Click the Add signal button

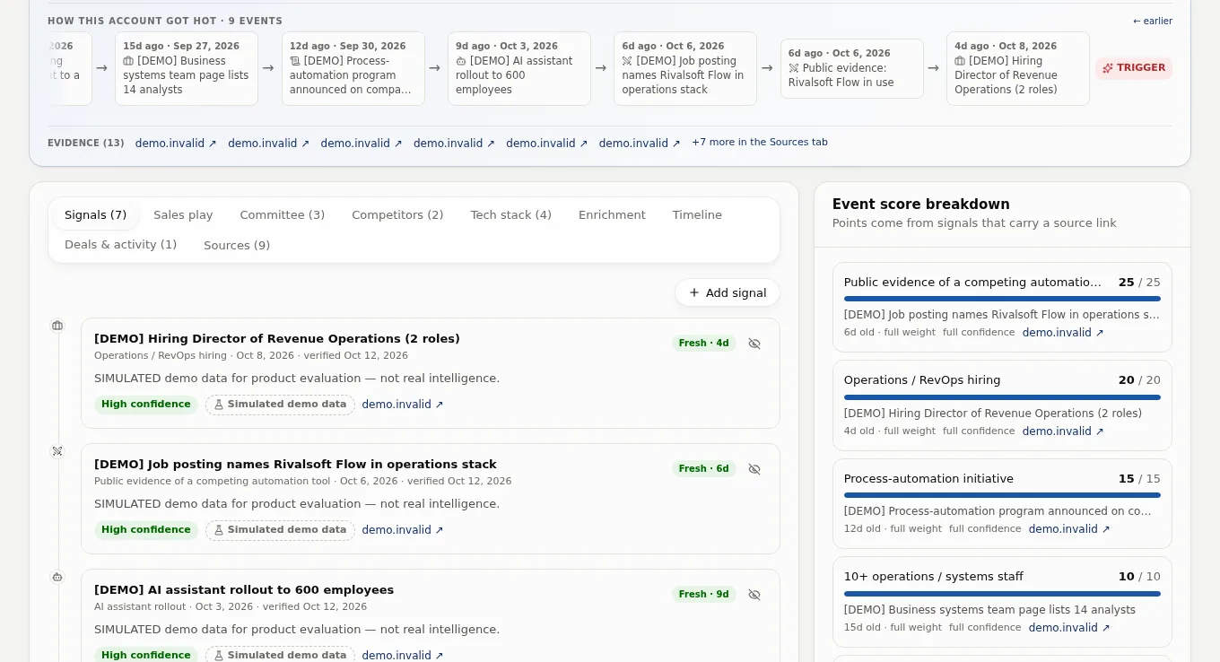[x=728, y=292]
